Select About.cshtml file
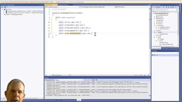 pyautogui.click(x=164, y=42)
